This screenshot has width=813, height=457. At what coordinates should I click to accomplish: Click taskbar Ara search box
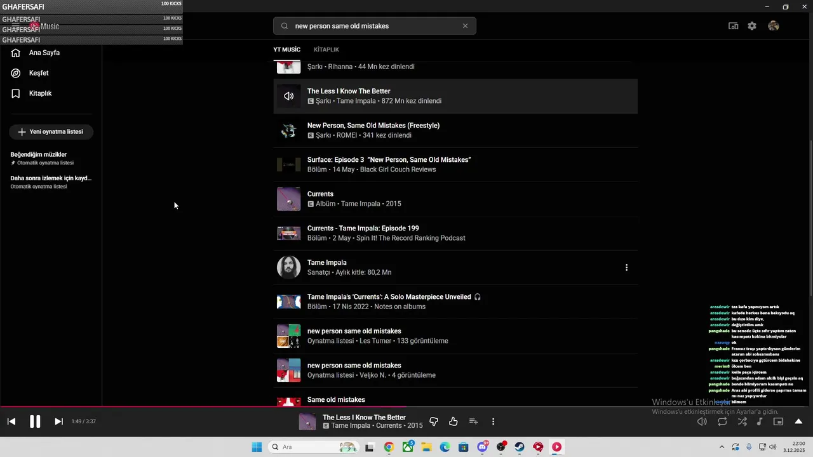(x=314, y=447)
